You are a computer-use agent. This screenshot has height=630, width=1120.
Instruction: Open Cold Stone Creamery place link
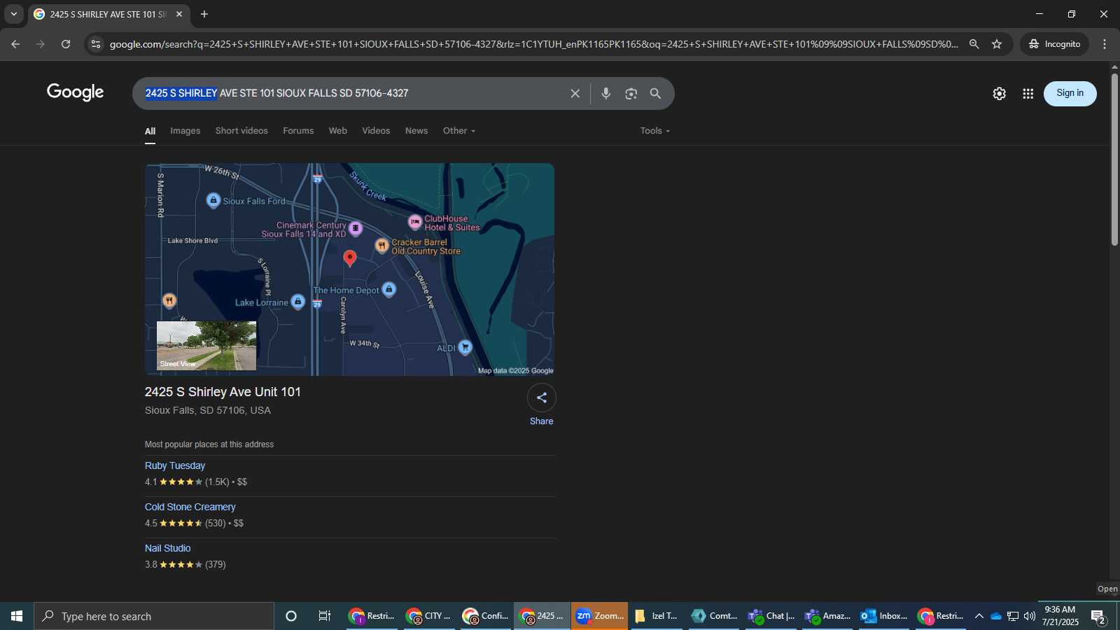pyautogui.click(x=190, y=507)
